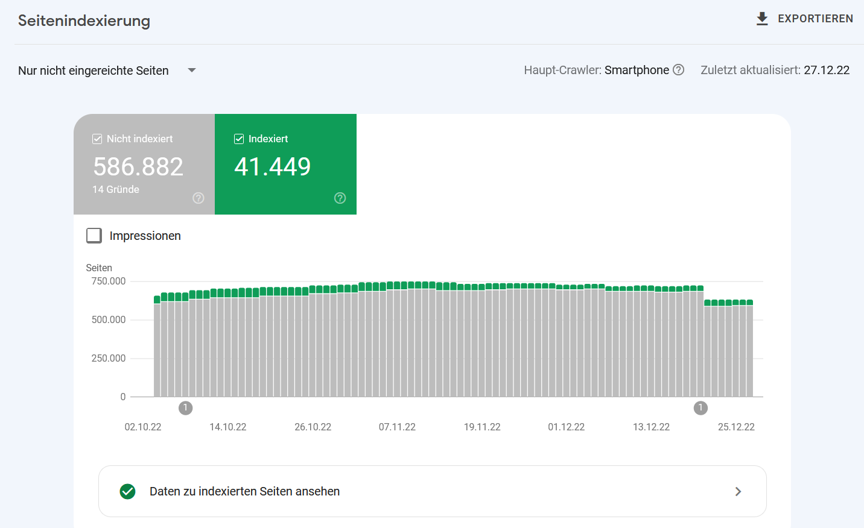This screenshot has width=864, height=528.
Task: Click the Exportieren download icon
Action: [762, 19]
